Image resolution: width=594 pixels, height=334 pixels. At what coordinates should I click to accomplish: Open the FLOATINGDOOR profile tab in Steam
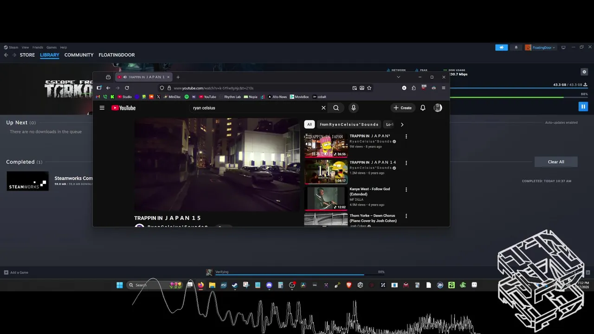click(x=116, y=55)
